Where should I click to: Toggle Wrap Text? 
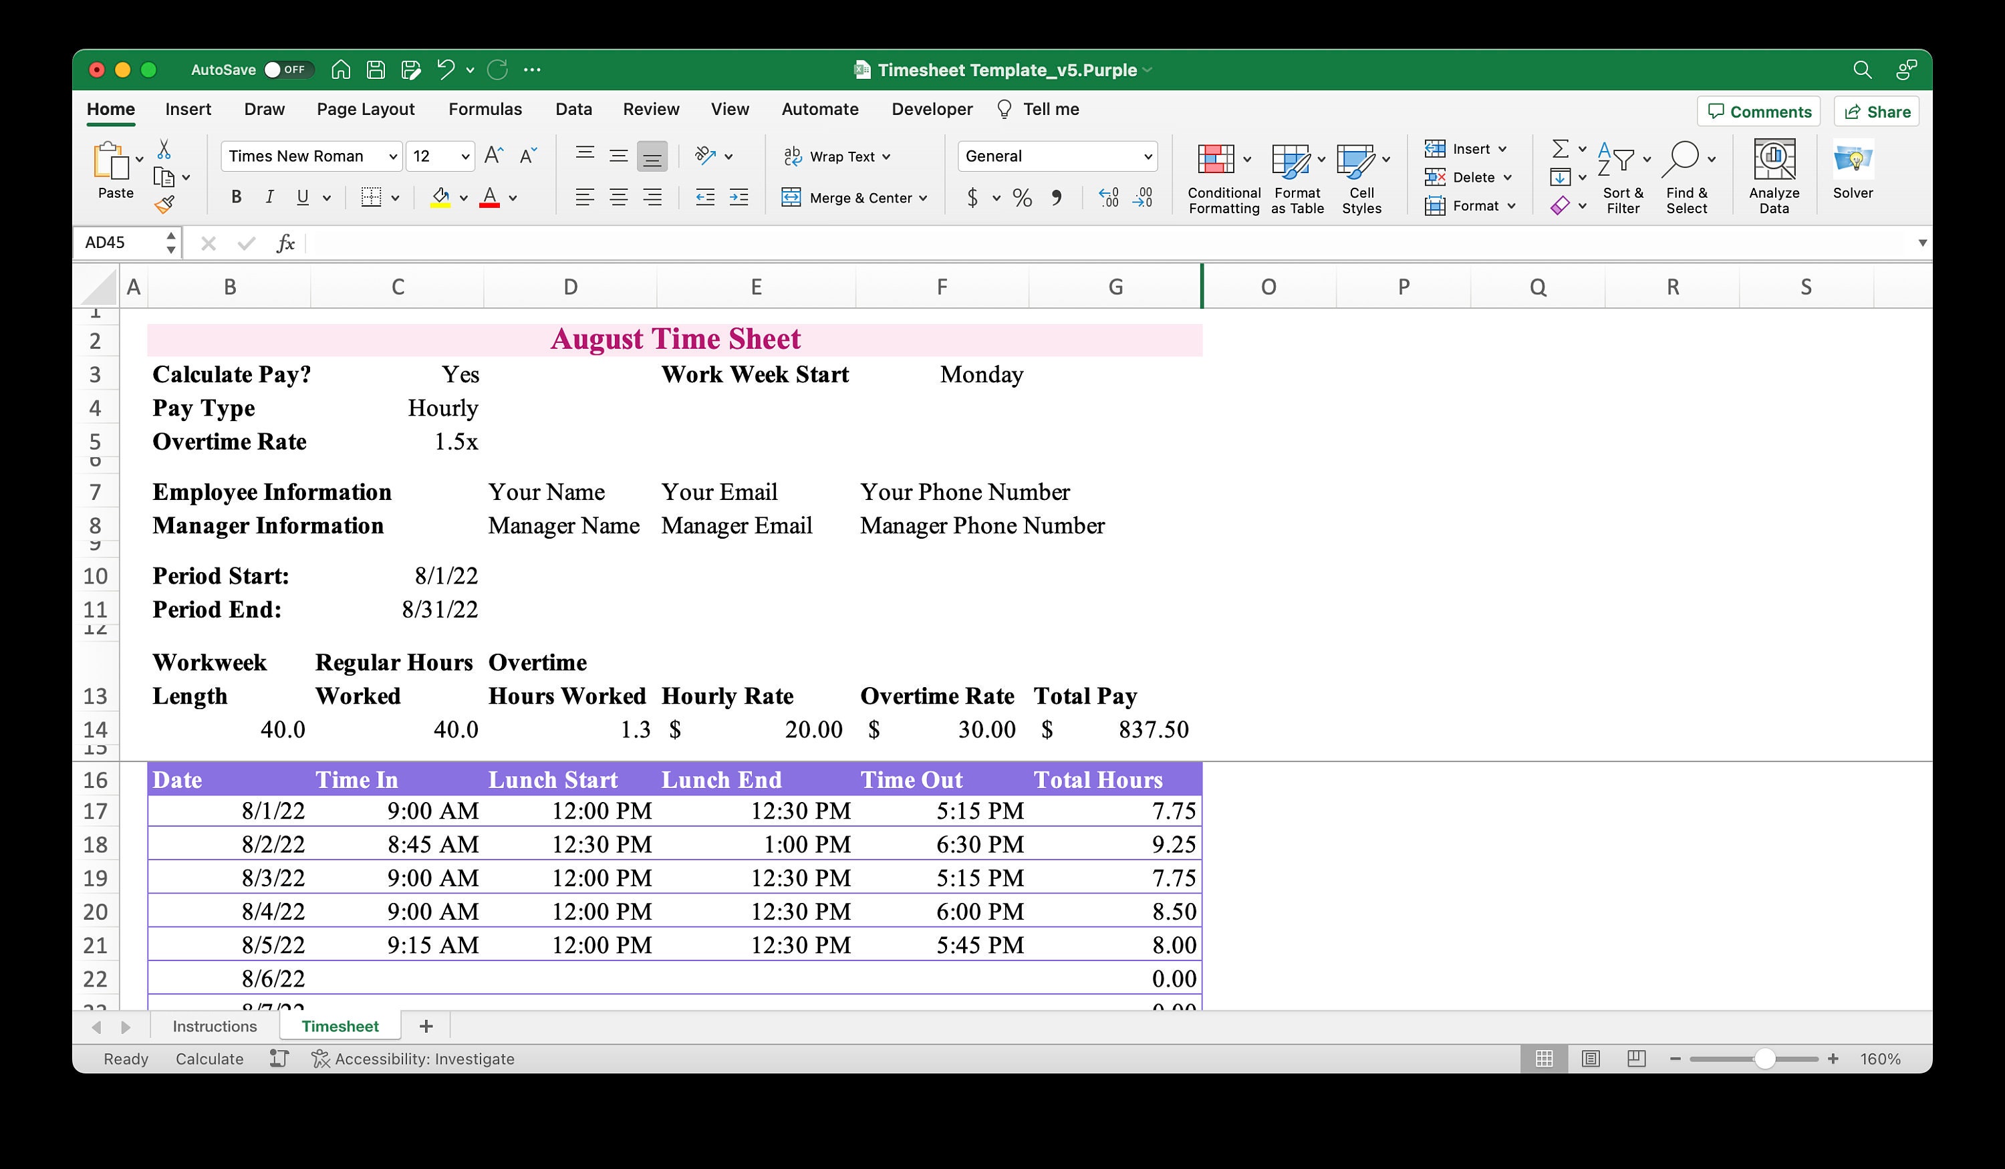tap(835, 157)
